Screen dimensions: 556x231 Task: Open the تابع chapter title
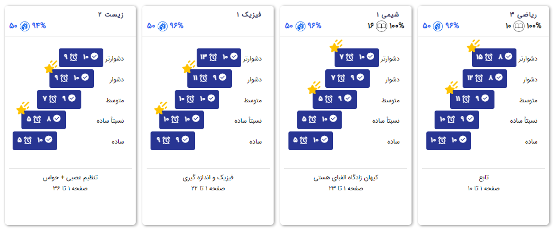point(484,178)
